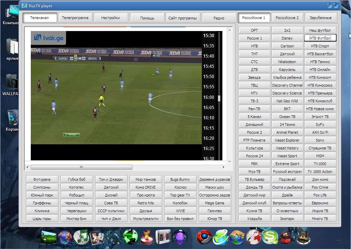Click the tvali.ge logo in the video
351x249 pixels.
click(49, 38)
